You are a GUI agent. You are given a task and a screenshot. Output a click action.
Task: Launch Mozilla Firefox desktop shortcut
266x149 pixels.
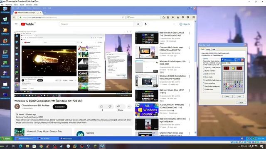click(5, 42)
